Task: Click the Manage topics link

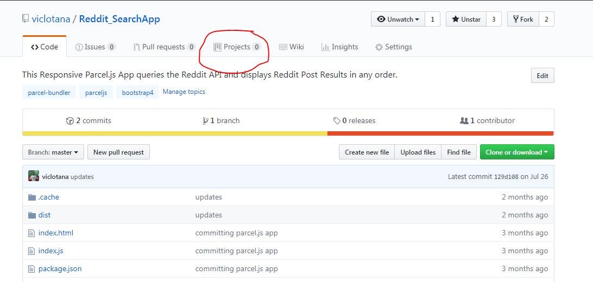Action: pos(184,91)
